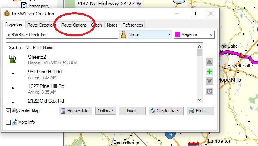Click the move via point down arrow
This screenshot has width=258, height=146.
click(x=209, y=81)
